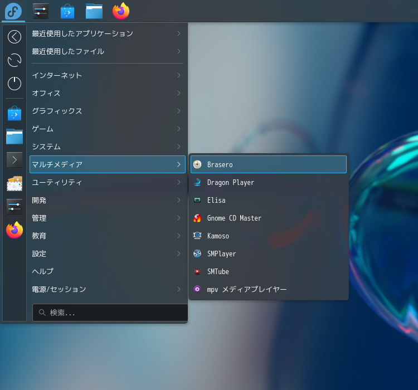The height and width of the screenshot is (390, 418).
Task: Select the ユーティリティ label
Action: coord(57,183)
